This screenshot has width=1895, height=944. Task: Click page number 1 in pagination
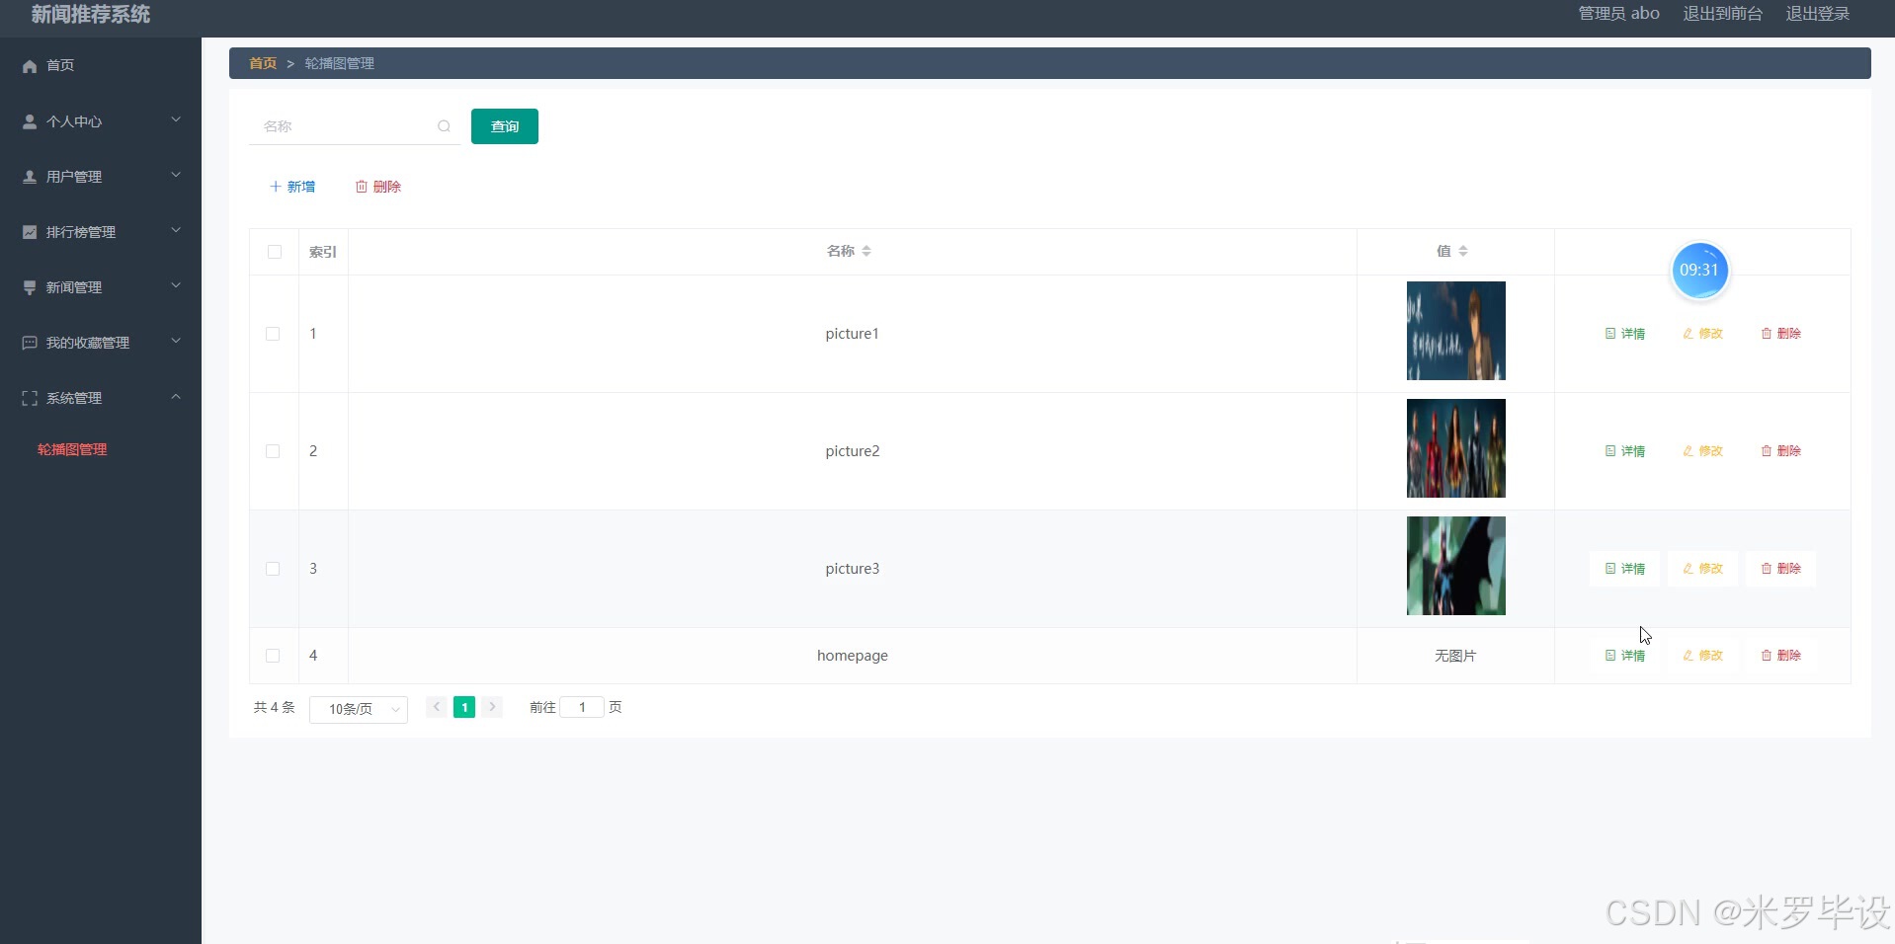point(464,707)
